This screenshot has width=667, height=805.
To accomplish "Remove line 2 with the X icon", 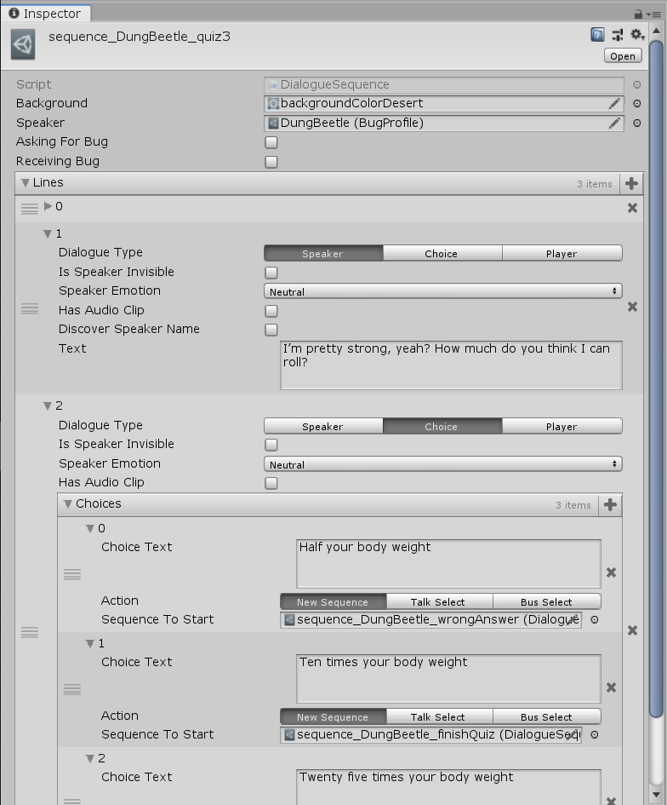I will tap(633, 630).
